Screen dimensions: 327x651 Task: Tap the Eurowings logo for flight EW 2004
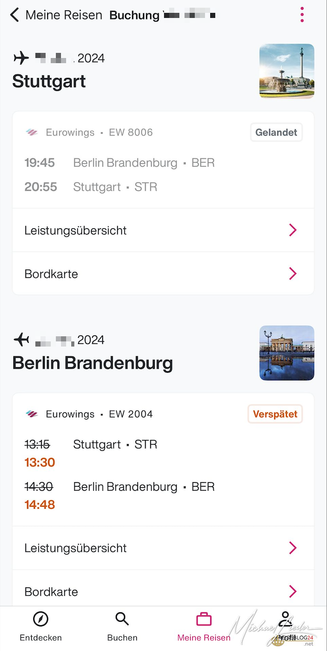click(x=32, y=414)
